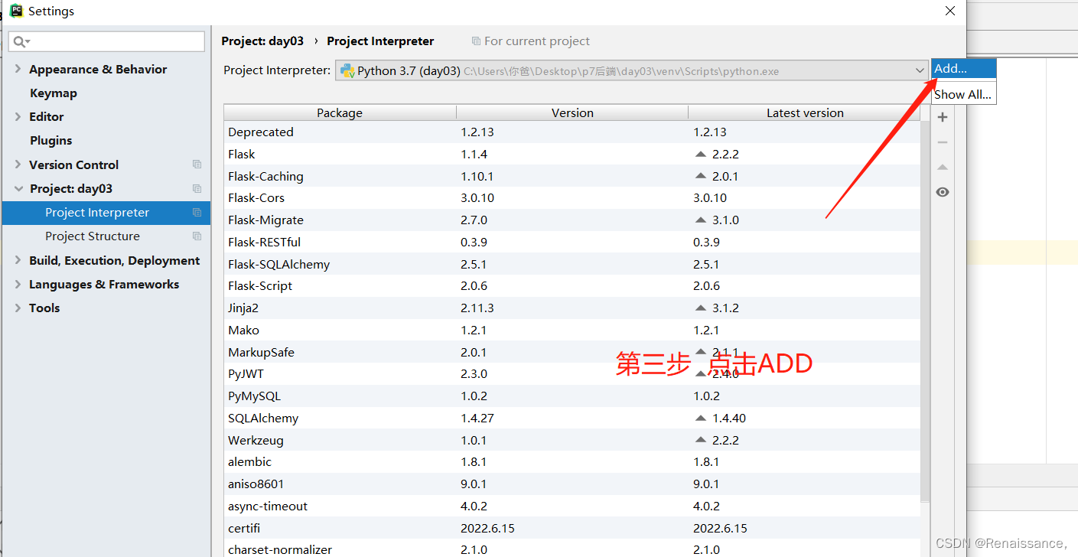Select the async-timeout package row
The width and height of the screenshot is (1078, 557).
click(x=572, y=506)
